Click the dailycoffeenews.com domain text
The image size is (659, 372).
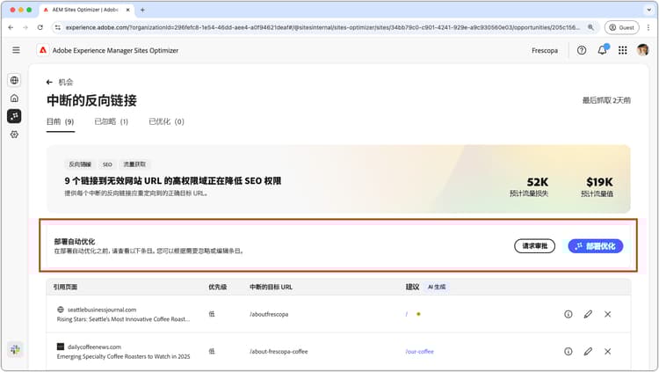(94, 347)
